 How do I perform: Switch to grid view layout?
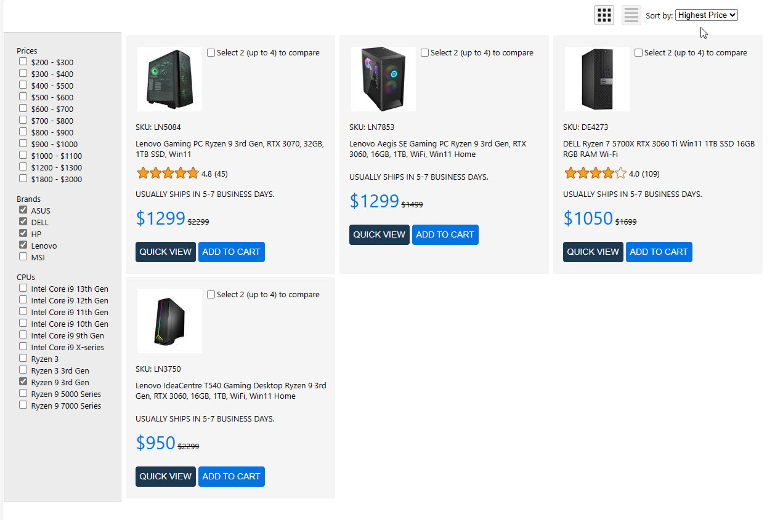604,15
